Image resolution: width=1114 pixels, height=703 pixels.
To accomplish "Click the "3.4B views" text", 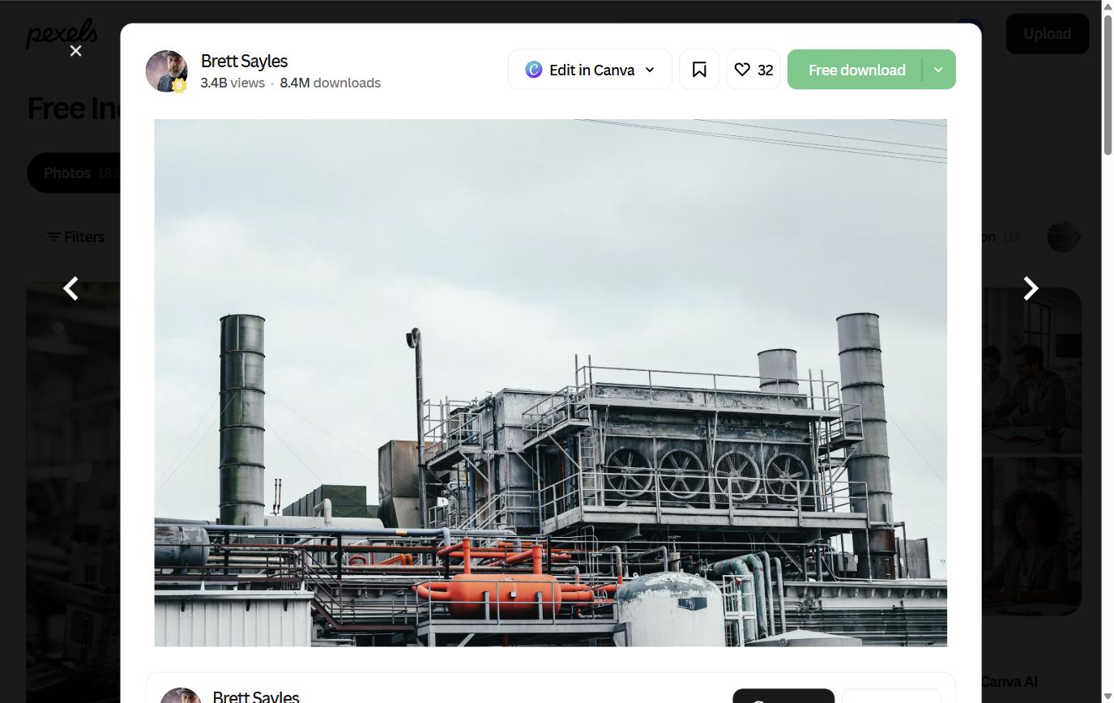I will (233, 83).
